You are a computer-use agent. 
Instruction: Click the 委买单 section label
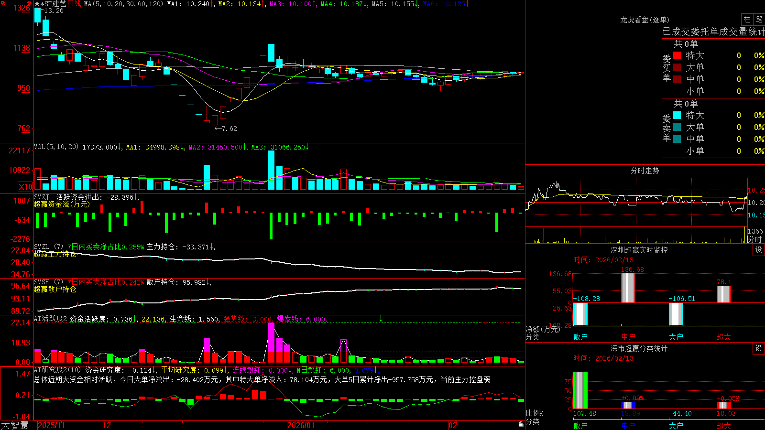point(667,68)
